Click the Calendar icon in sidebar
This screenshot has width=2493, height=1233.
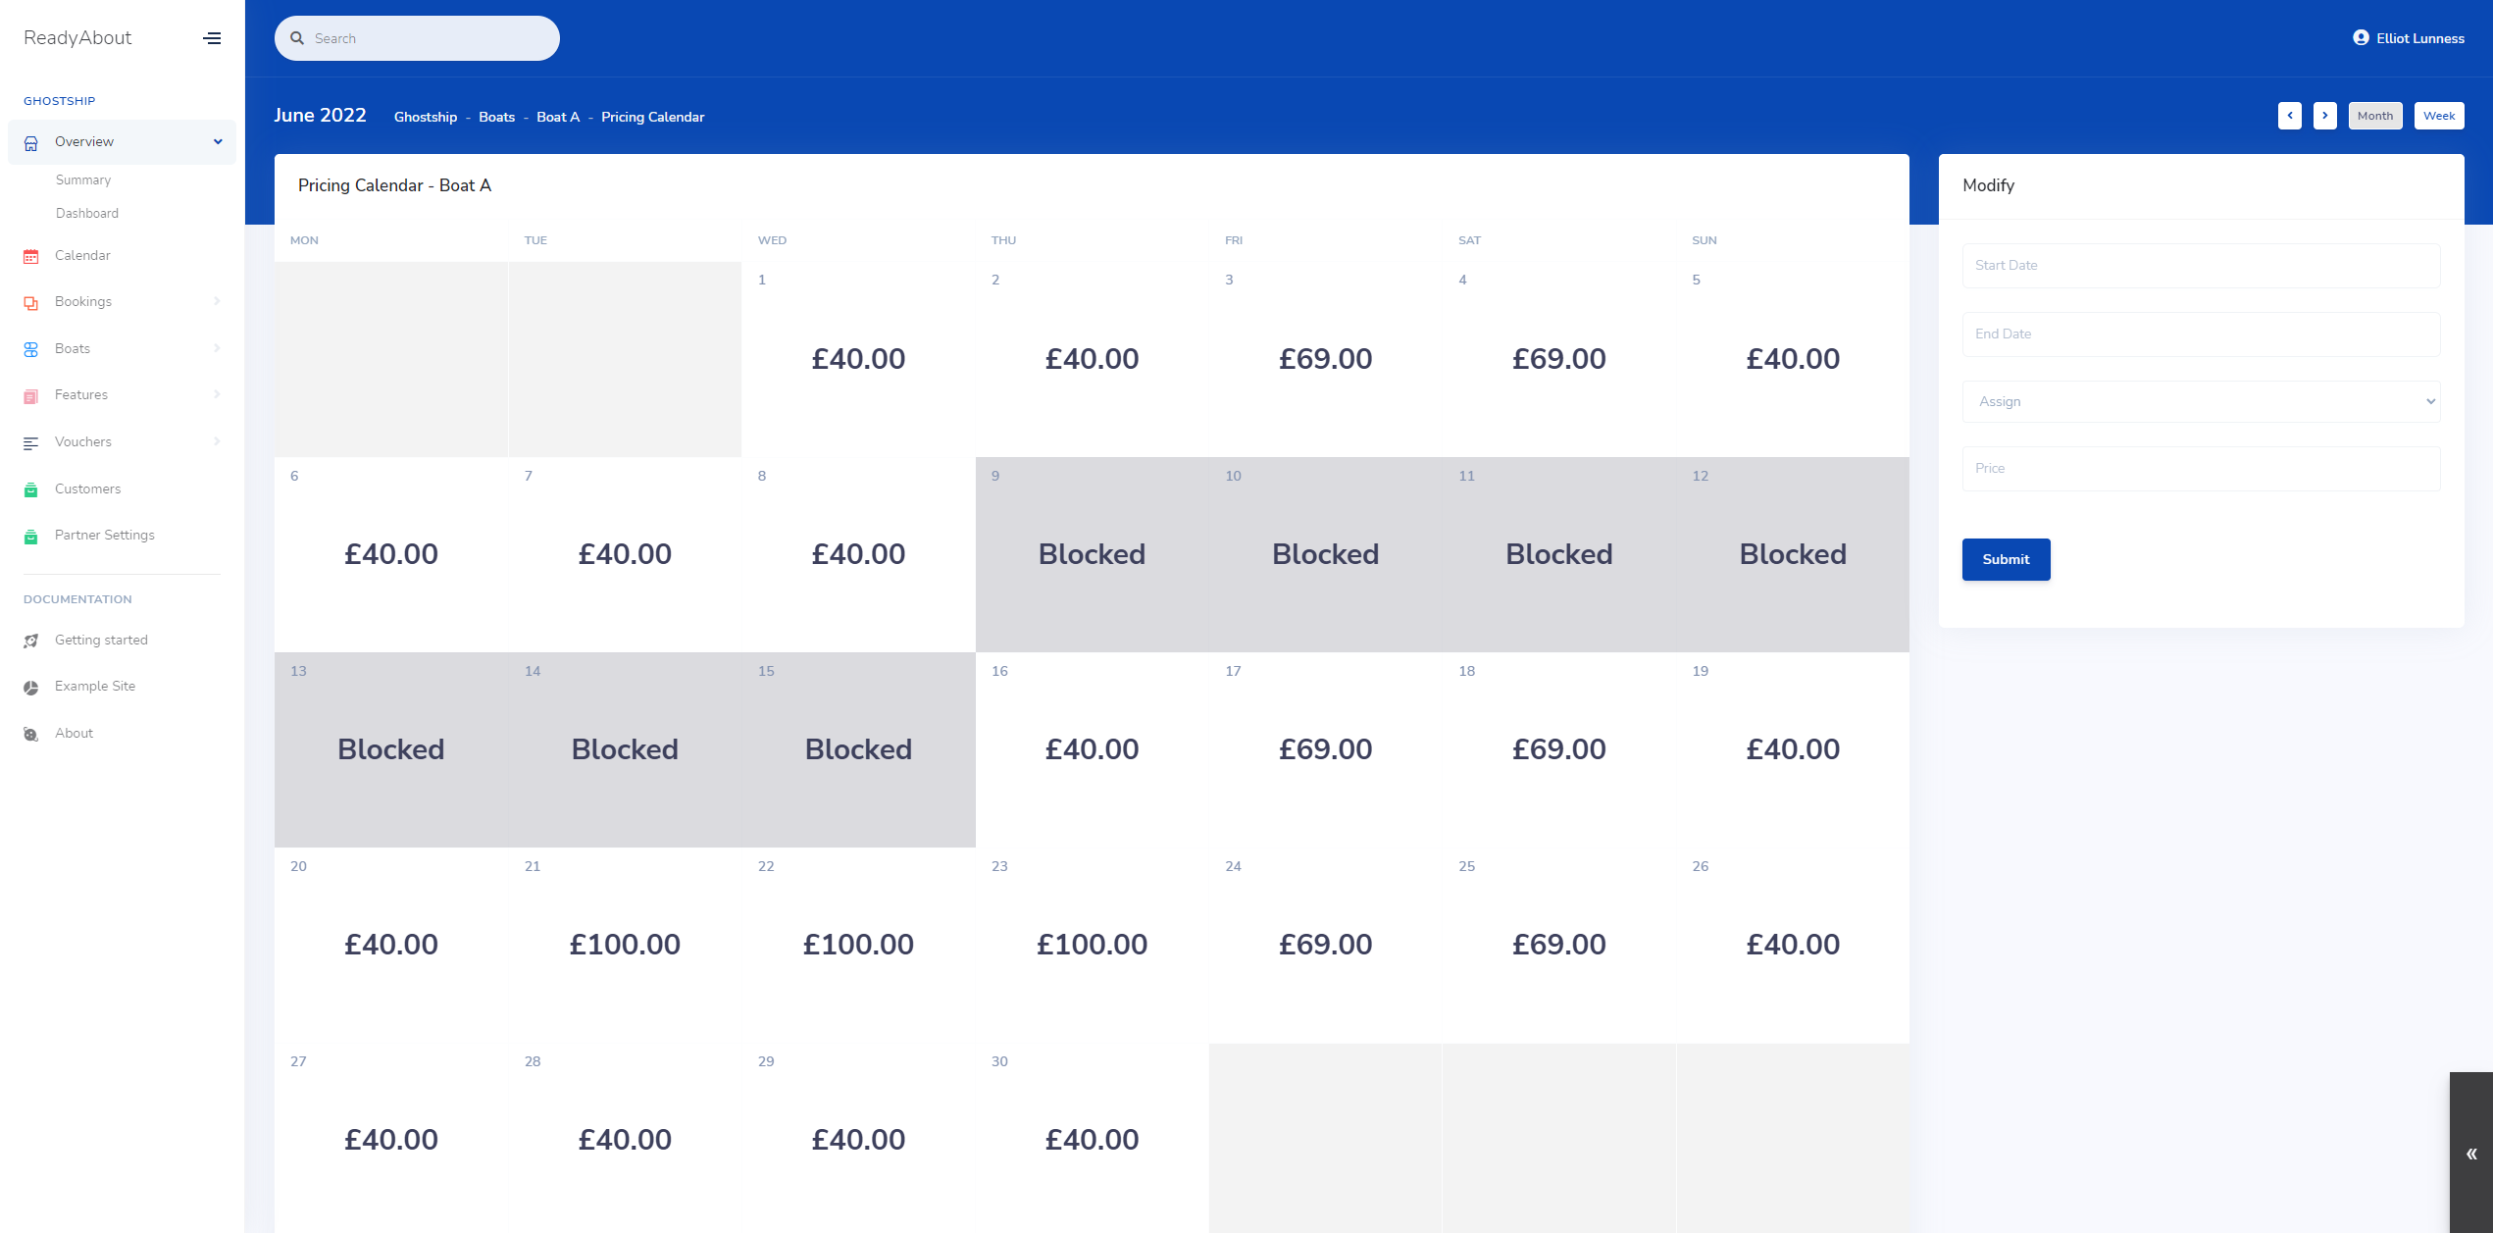[31, 256]
